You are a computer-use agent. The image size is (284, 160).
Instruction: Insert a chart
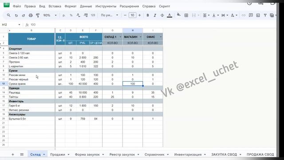click(x=258, y=16)
